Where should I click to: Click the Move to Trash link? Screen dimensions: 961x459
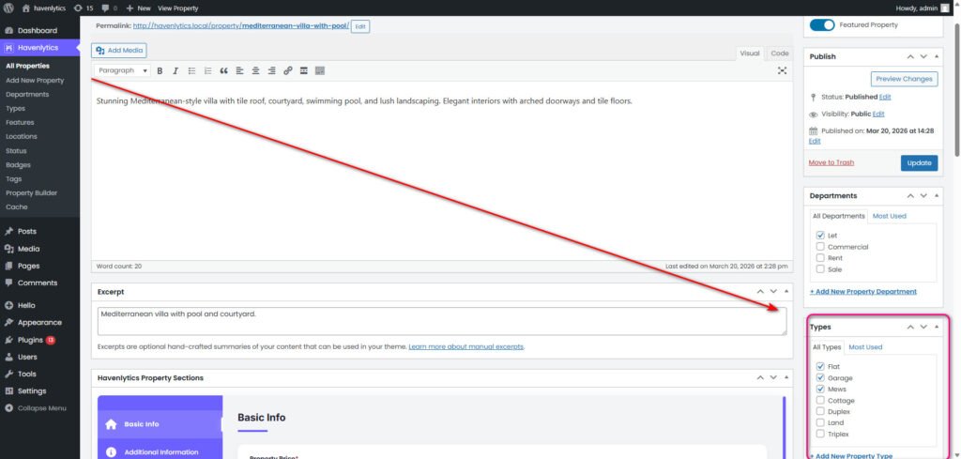click(831, 162)
